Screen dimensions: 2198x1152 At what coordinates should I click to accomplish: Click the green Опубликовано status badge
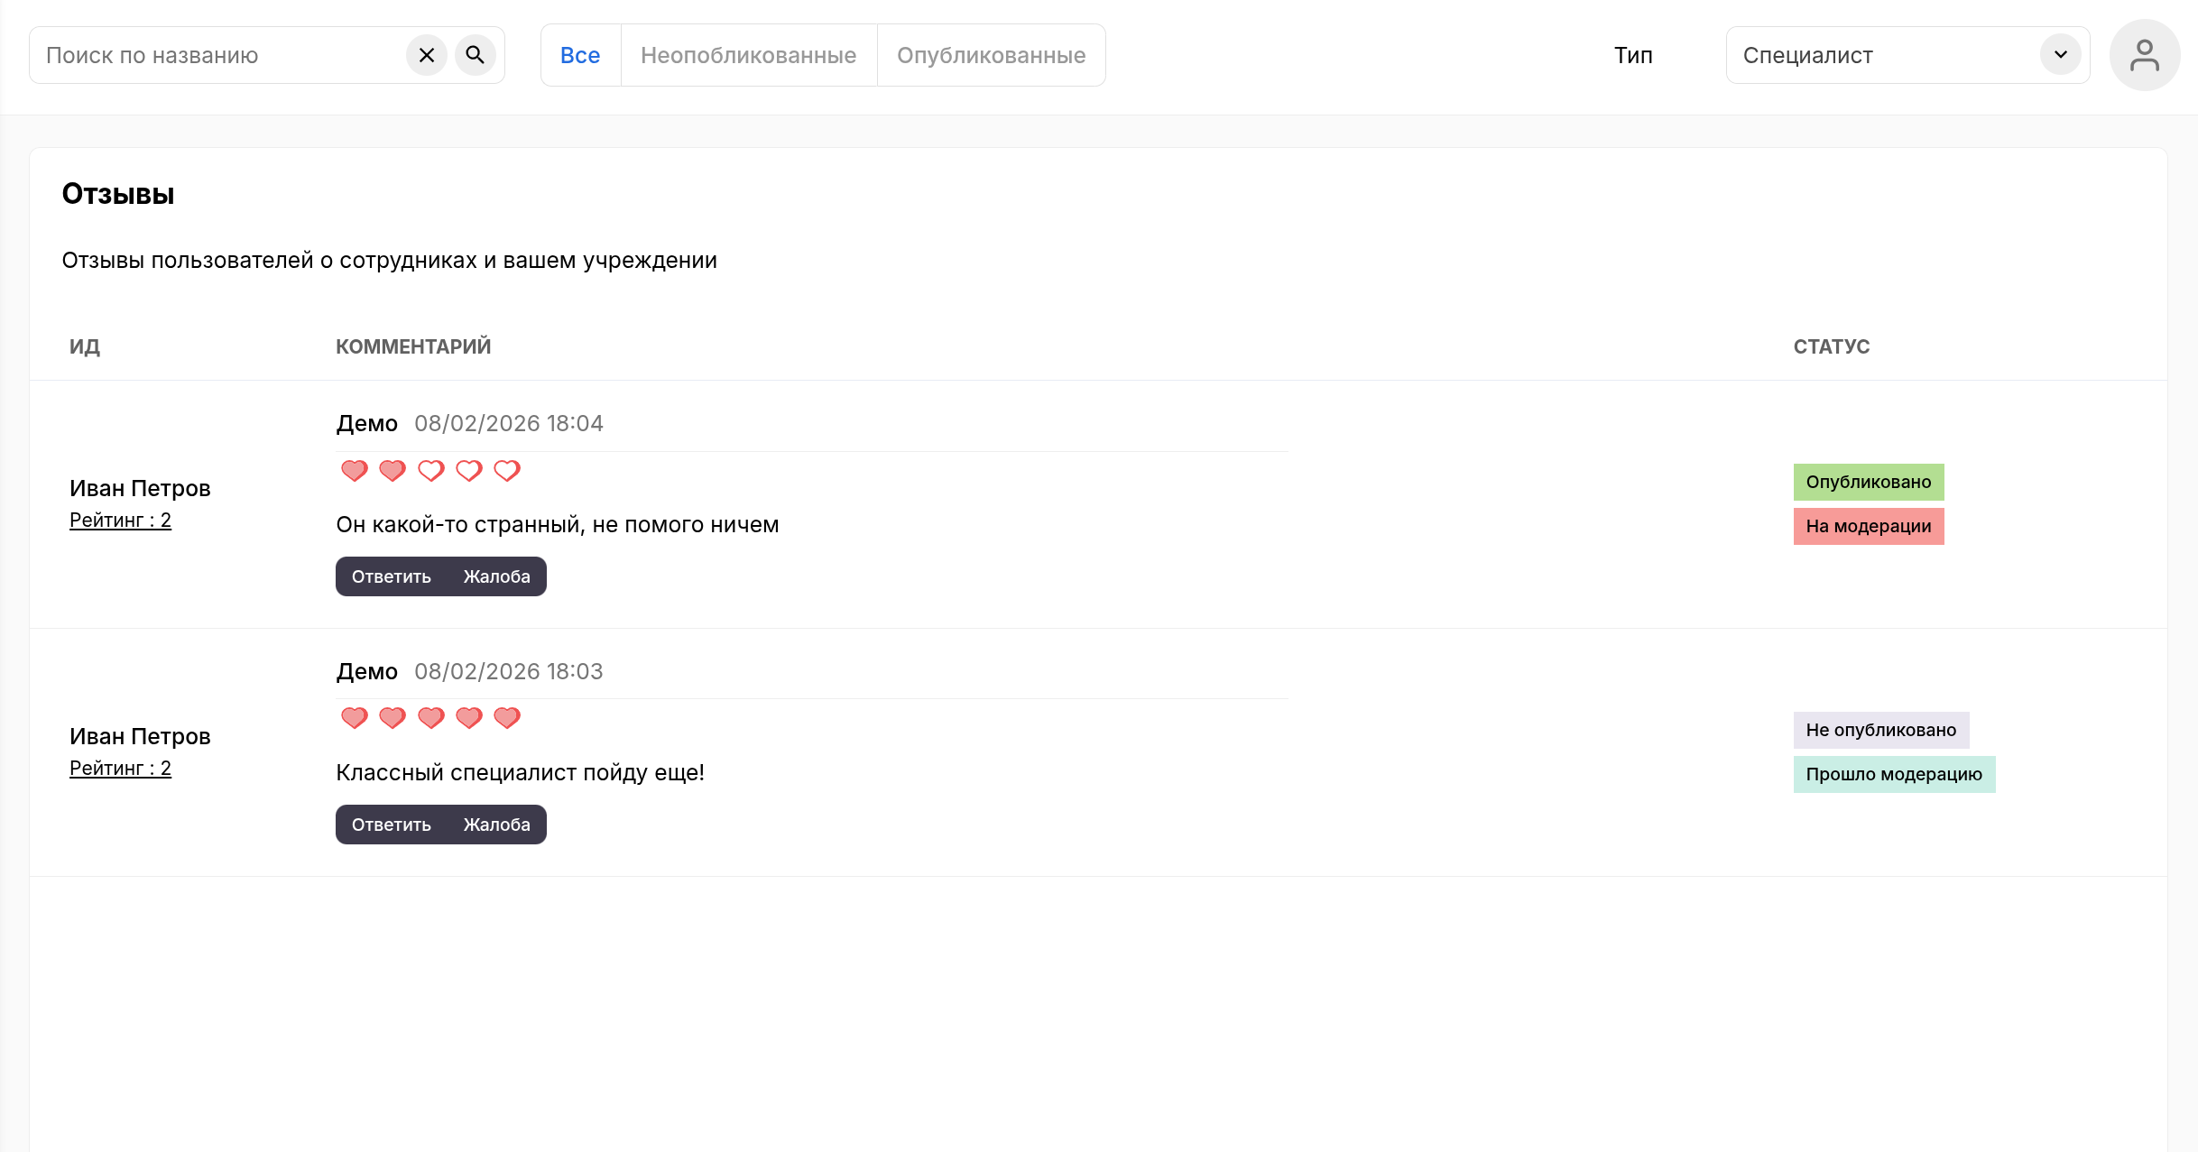pos(1868,482)
